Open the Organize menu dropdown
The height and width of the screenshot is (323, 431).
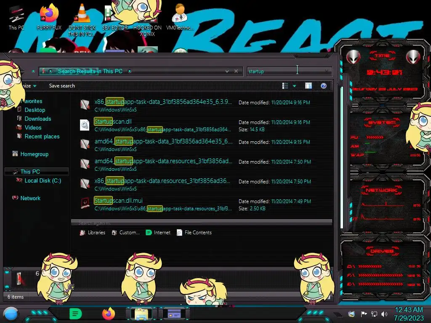29,86
